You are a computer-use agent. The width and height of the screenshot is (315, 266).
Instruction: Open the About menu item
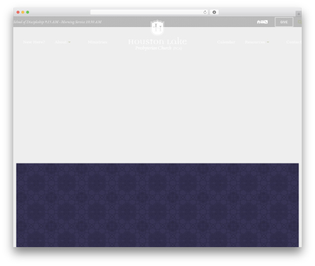click(60, 42)
